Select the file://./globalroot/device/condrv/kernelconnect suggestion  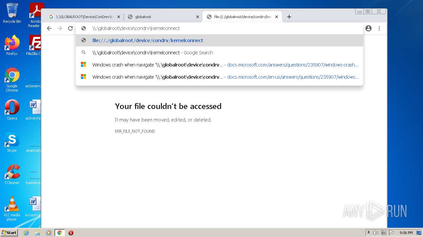(x=219, y=40)
